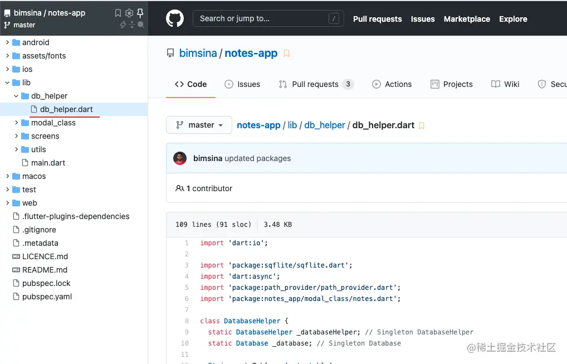Click the file icon beside pubspec.yaml

[x=16, y=297]
